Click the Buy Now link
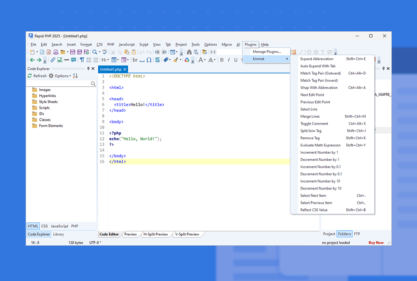 click(x=376, y=242)
